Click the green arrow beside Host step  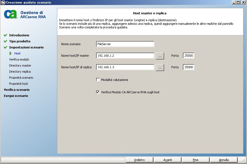(10, 53)
